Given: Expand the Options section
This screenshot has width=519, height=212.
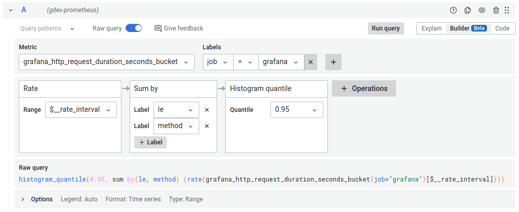Looking at the screenshot, I should 23,199.
